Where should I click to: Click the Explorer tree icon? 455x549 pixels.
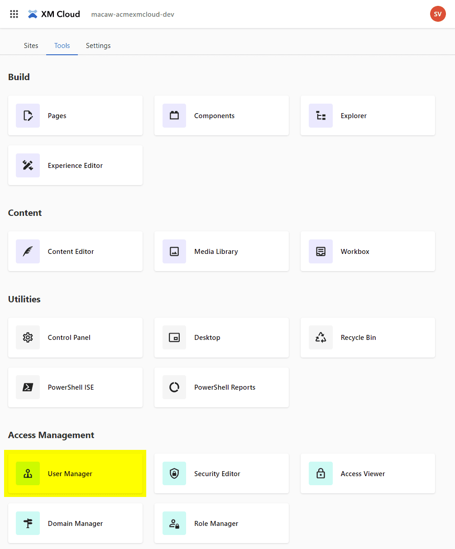[x=321, y=115]
